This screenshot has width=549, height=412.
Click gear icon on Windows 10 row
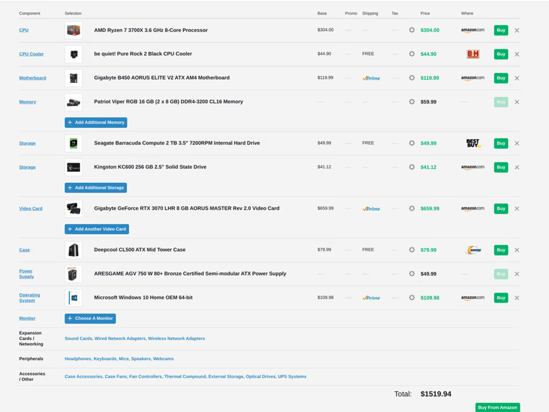click(412, 297)
